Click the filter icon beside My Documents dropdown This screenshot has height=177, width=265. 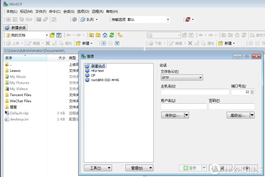pos(59,35)
